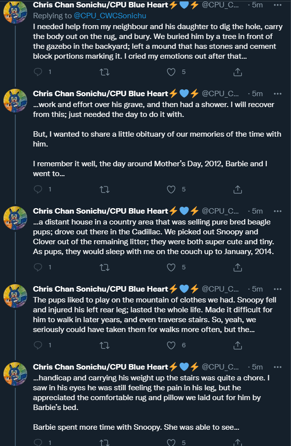Reply to the tweet about mountain of clothes
The height and width of the screenshot is (446, 291).
pyautogui.click(x=38, y=345)
